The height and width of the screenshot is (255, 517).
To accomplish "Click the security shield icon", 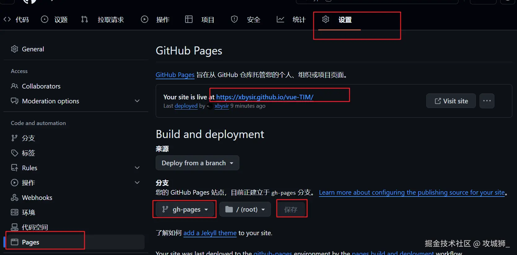I will click(x=234, y=19).
